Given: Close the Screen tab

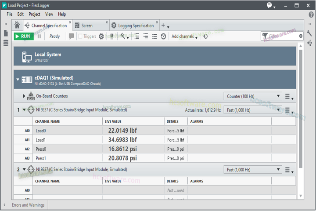Looking at the screenshot, I should coord(107,22).
